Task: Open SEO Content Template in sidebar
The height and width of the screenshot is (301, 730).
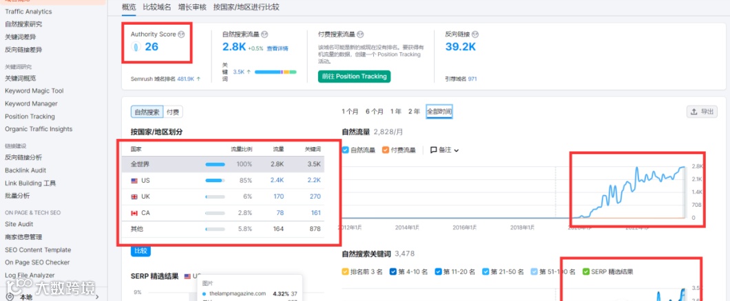Action: tap(38, 249)
